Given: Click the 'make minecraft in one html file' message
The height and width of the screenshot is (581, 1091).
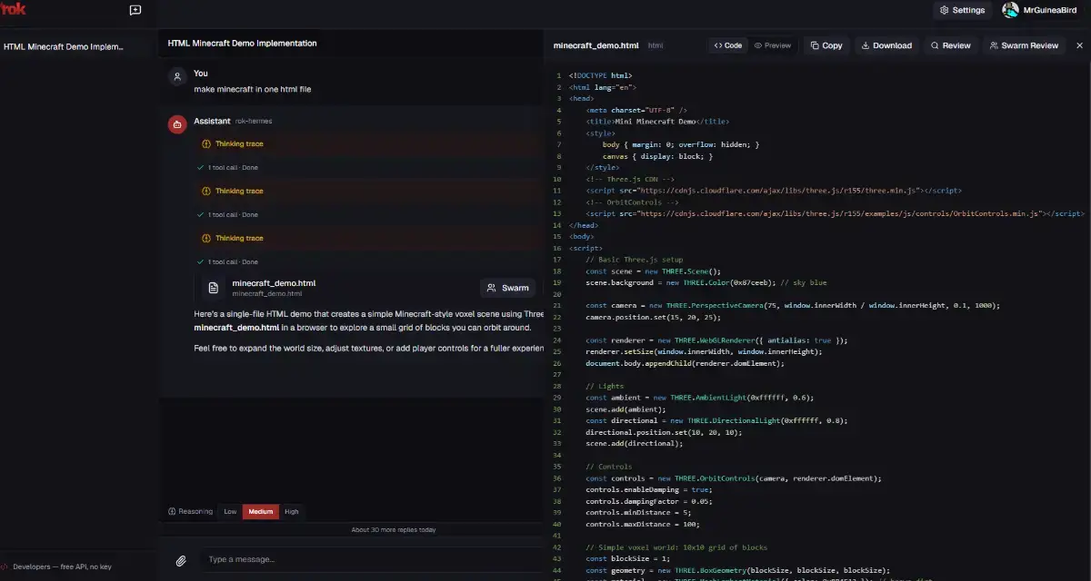Looking at the screenshot, I should point(252,90).
